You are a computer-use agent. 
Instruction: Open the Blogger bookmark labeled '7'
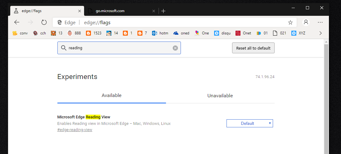142,33
